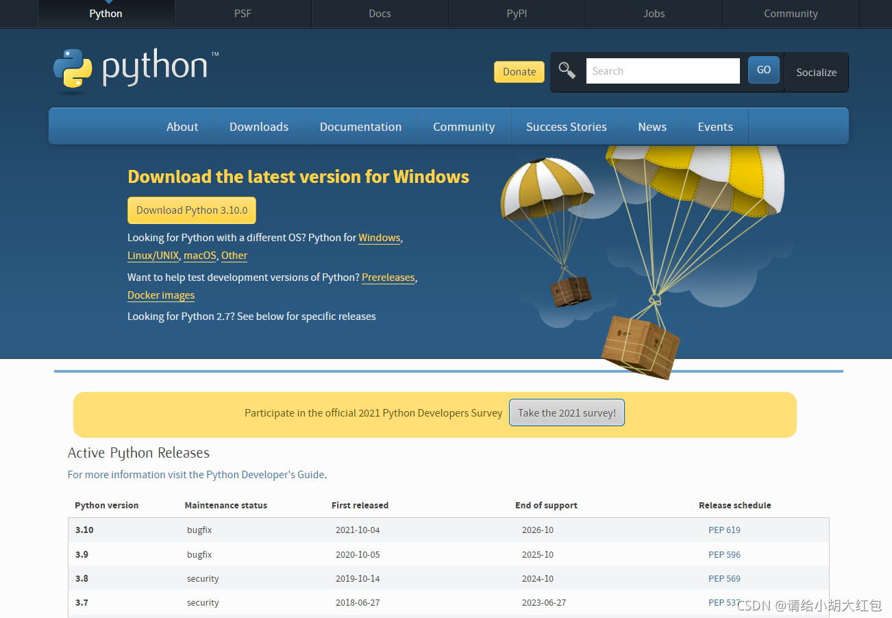Open the News navigation menu
This screenshot has height=618, width=892.
(652, 127)
